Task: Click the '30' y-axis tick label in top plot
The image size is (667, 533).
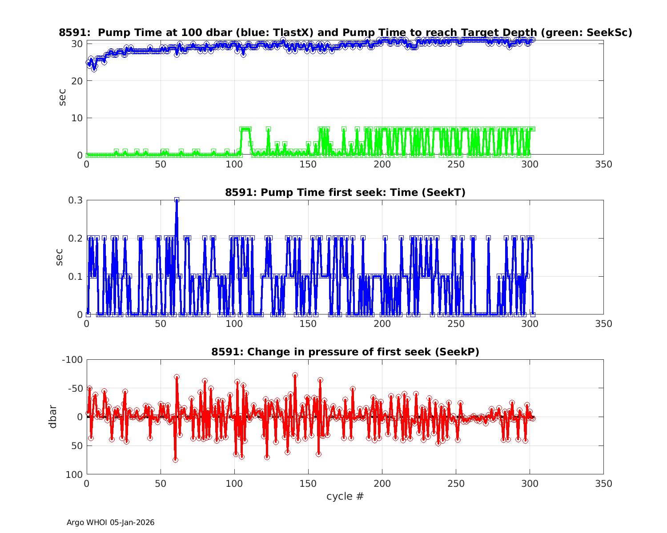Action: point(76,44)
